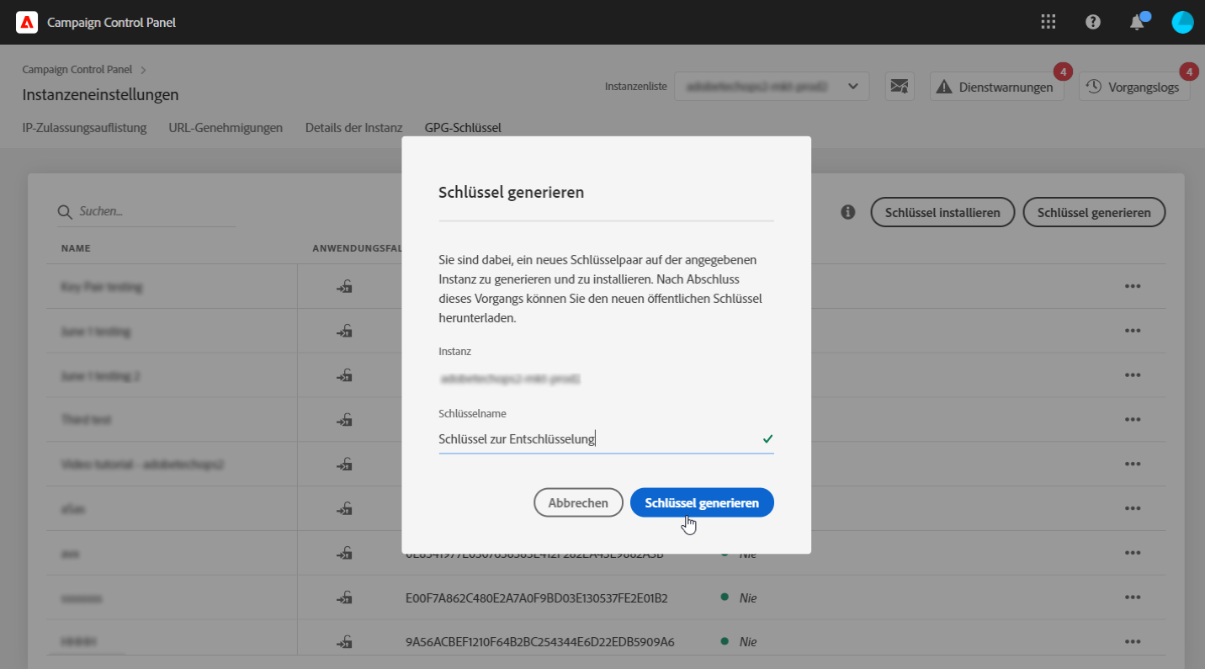
Task: Switch to the IP-Zulassungsauflistung tab
Action: (x=84, y=128)
